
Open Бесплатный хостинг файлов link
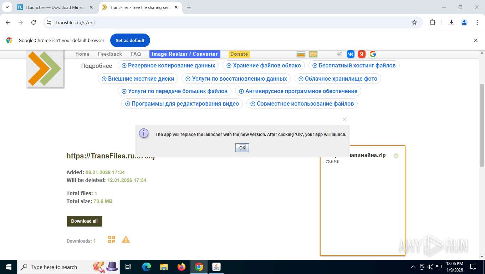point(354,65)
